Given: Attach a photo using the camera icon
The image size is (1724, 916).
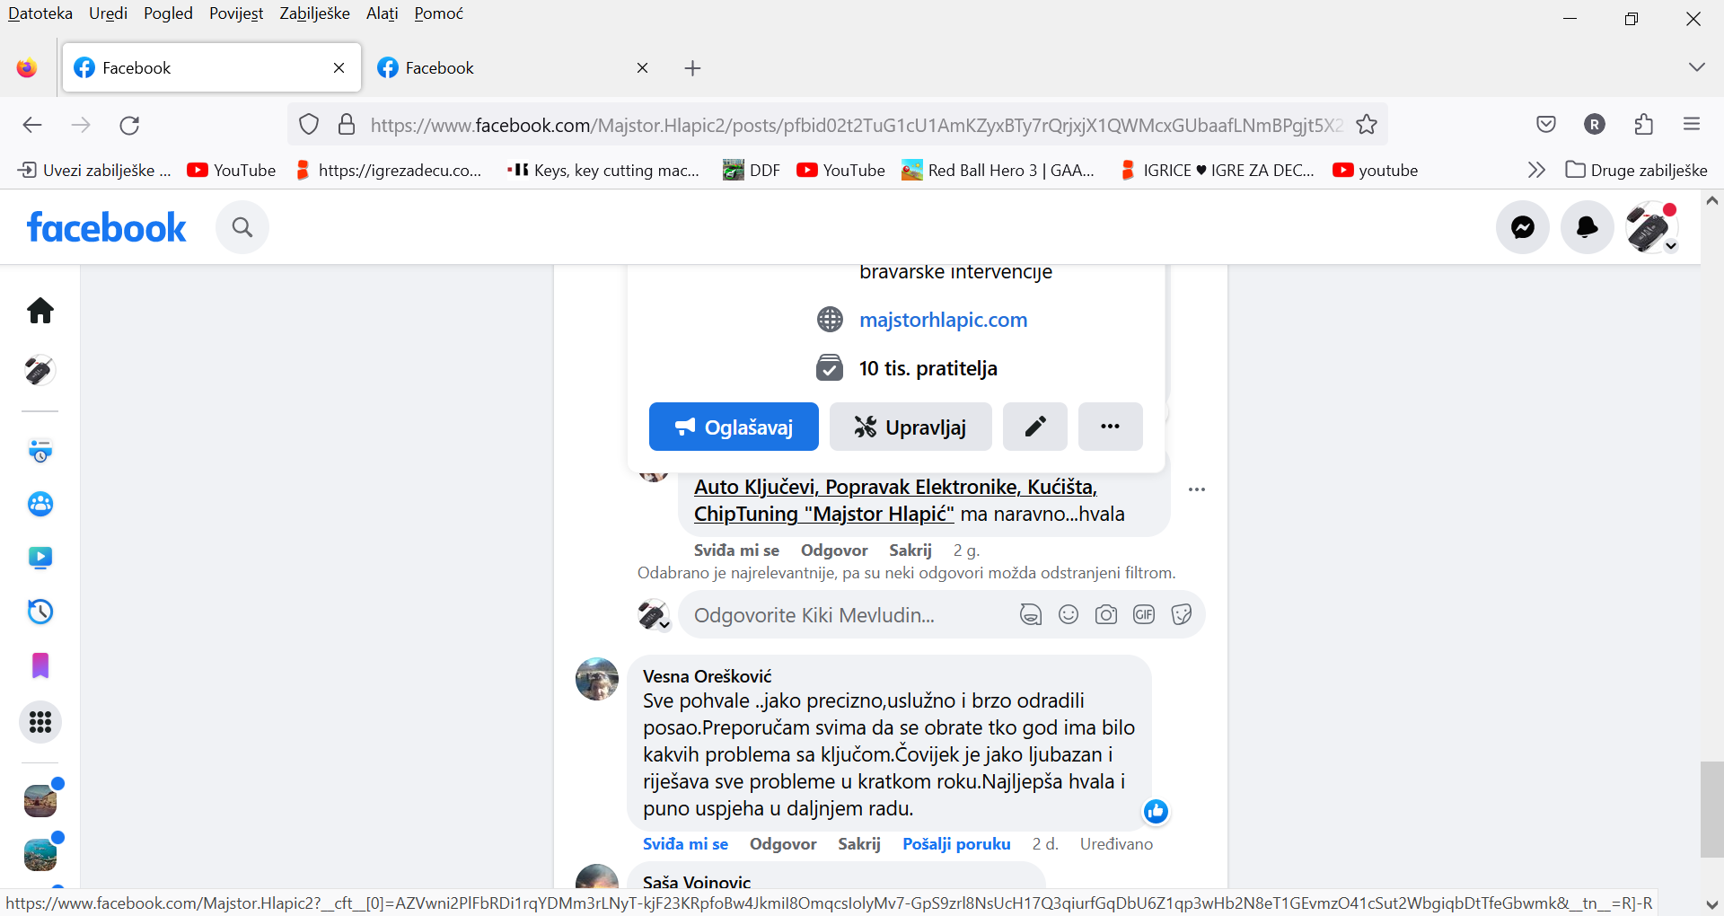Looking at the screenshot, I should pyautogui.click(x=1106, y=614).
